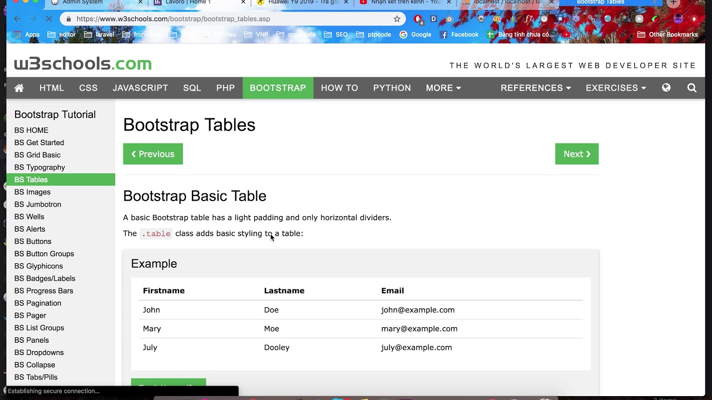Open the Bảng tính chưa có bookmark
Image resolution: width=712 pixels, height=400 pixels.
[x=520, y=34]
